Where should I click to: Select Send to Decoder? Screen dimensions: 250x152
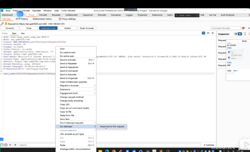[76, 74]
